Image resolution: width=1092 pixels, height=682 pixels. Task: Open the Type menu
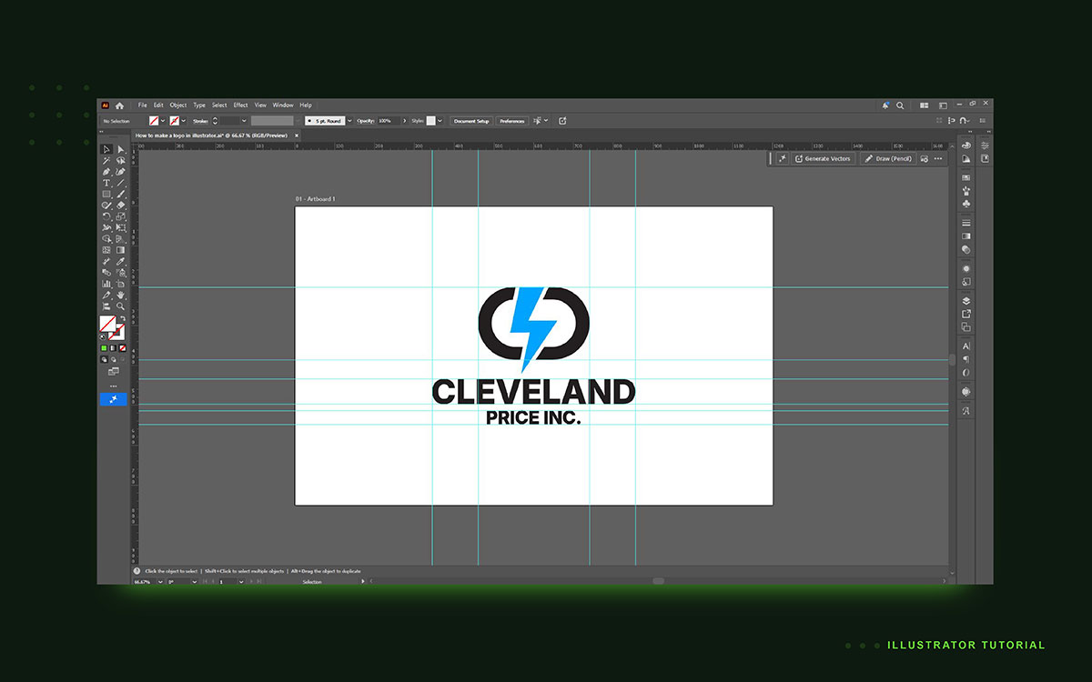pos(199,105)
